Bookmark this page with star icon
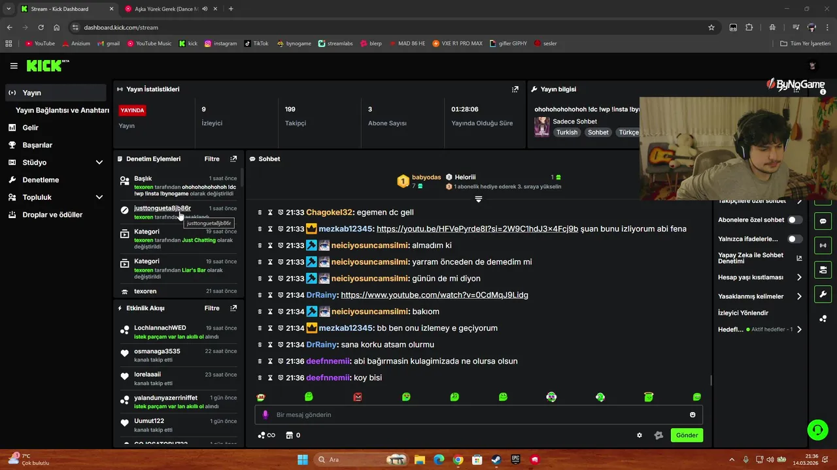The height and width of the screenshot is (470, 837). coord(711,27)
